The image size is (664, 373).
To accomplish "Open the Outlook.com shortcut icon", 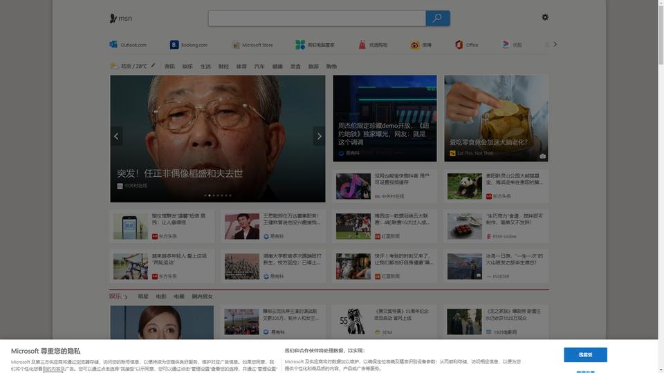I will [113, 44].
